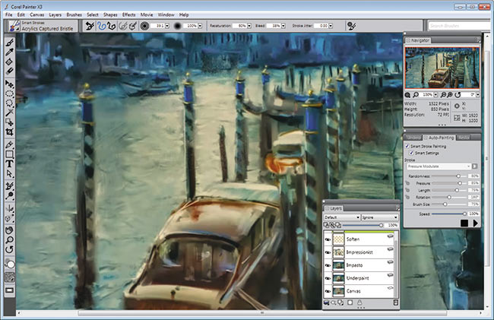Open the File menu

[9, 14]
